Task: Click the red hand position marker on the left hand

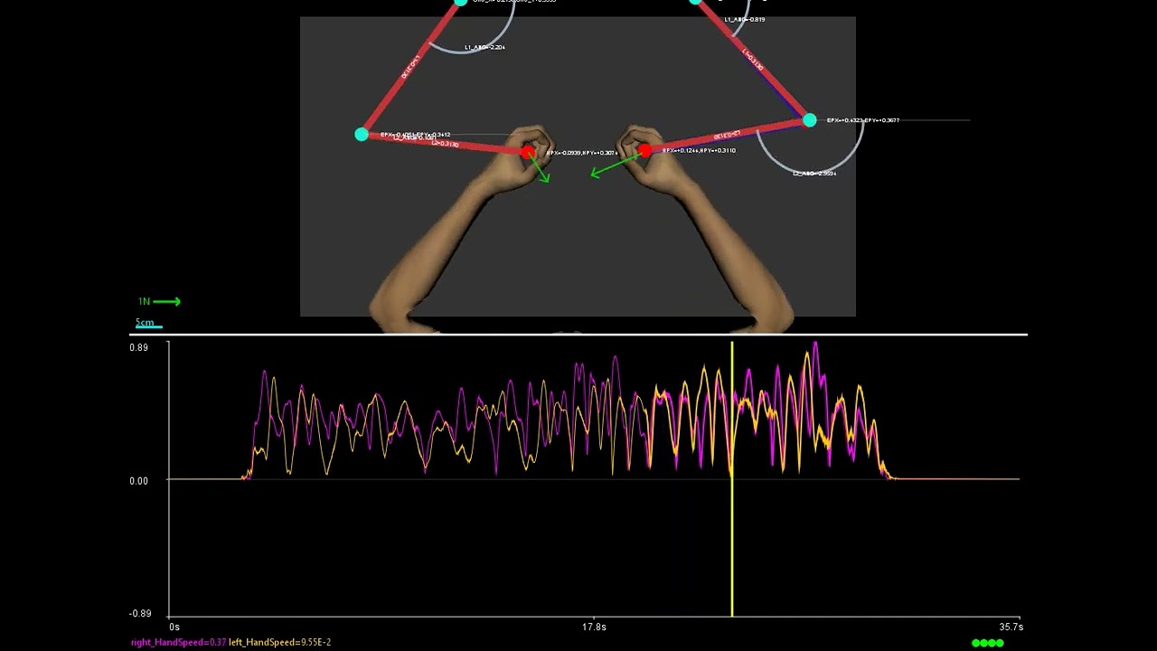Action: point(528,152)
